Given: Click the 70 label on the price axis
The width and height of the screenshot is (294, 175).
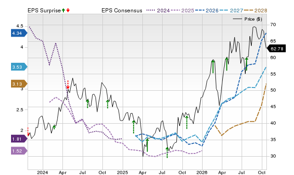Looking at the screenshot, I should (273, 25).
